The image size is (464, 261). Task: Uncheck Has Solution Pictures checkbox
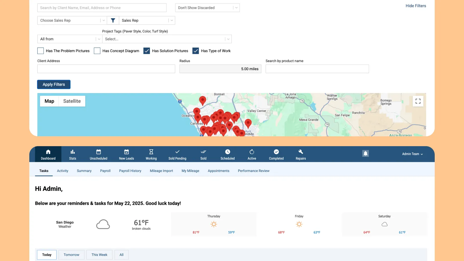coord(147,51)
